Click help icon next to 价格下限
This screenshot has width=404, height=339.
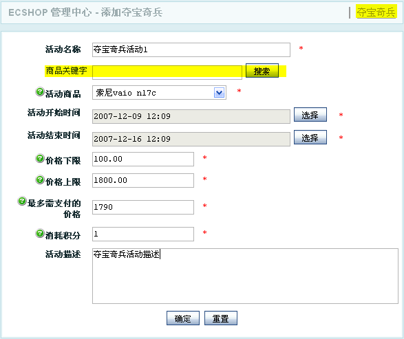pos(40,158)
